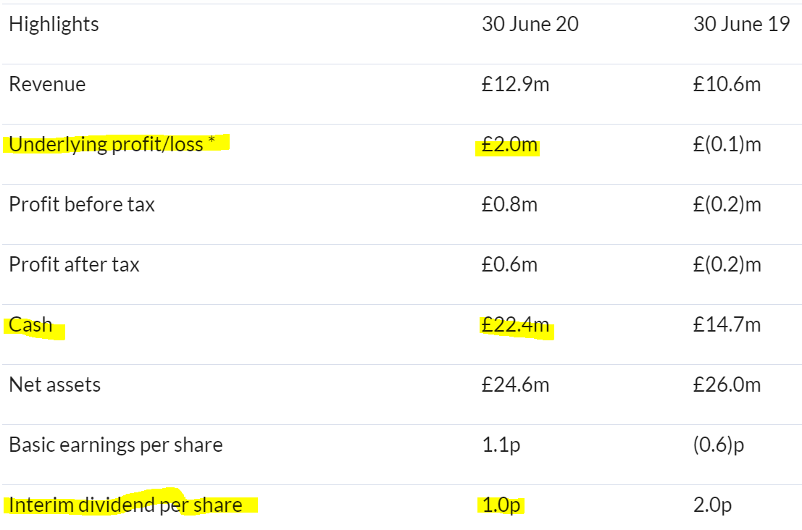Click the highlighted 1.0p dividend value
802x530 pixels.
click(501, 505)
